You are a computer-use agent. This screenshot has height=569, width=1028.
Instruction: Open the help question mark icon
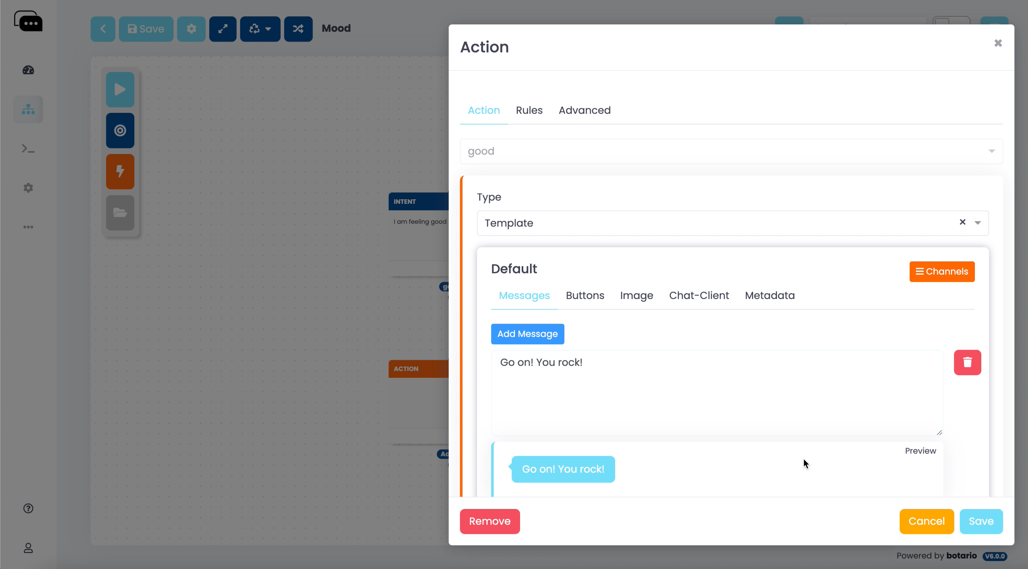(x=28, y=508)
